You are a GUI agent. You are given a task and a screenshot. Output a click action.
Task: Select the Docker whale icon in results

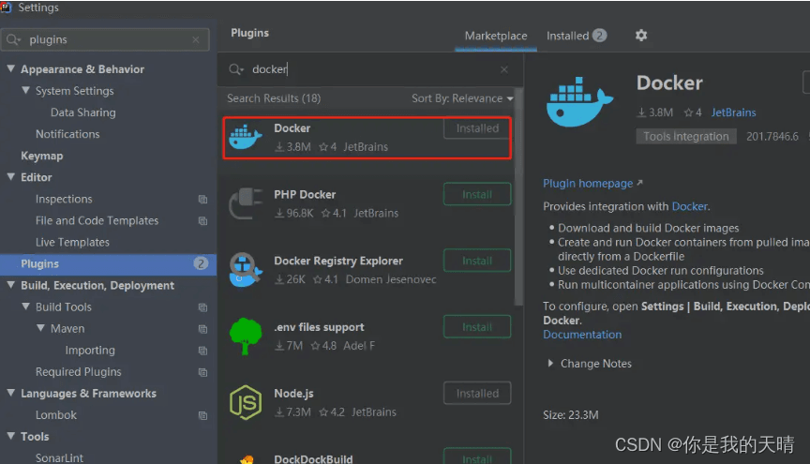click(x=246, y=137)
